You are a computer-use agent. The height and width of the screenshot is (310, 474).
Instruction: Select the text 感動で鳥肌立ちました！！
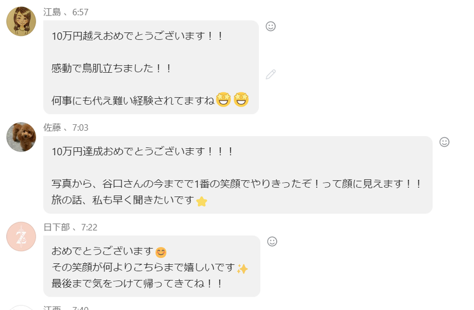pyautogui.click(x=111, y=68)
